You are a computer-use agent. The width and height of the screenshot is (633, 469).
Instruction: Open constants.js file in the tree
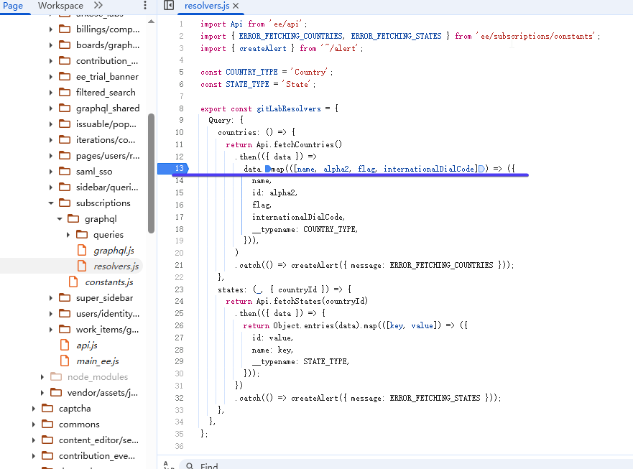[x=109, y=282]
